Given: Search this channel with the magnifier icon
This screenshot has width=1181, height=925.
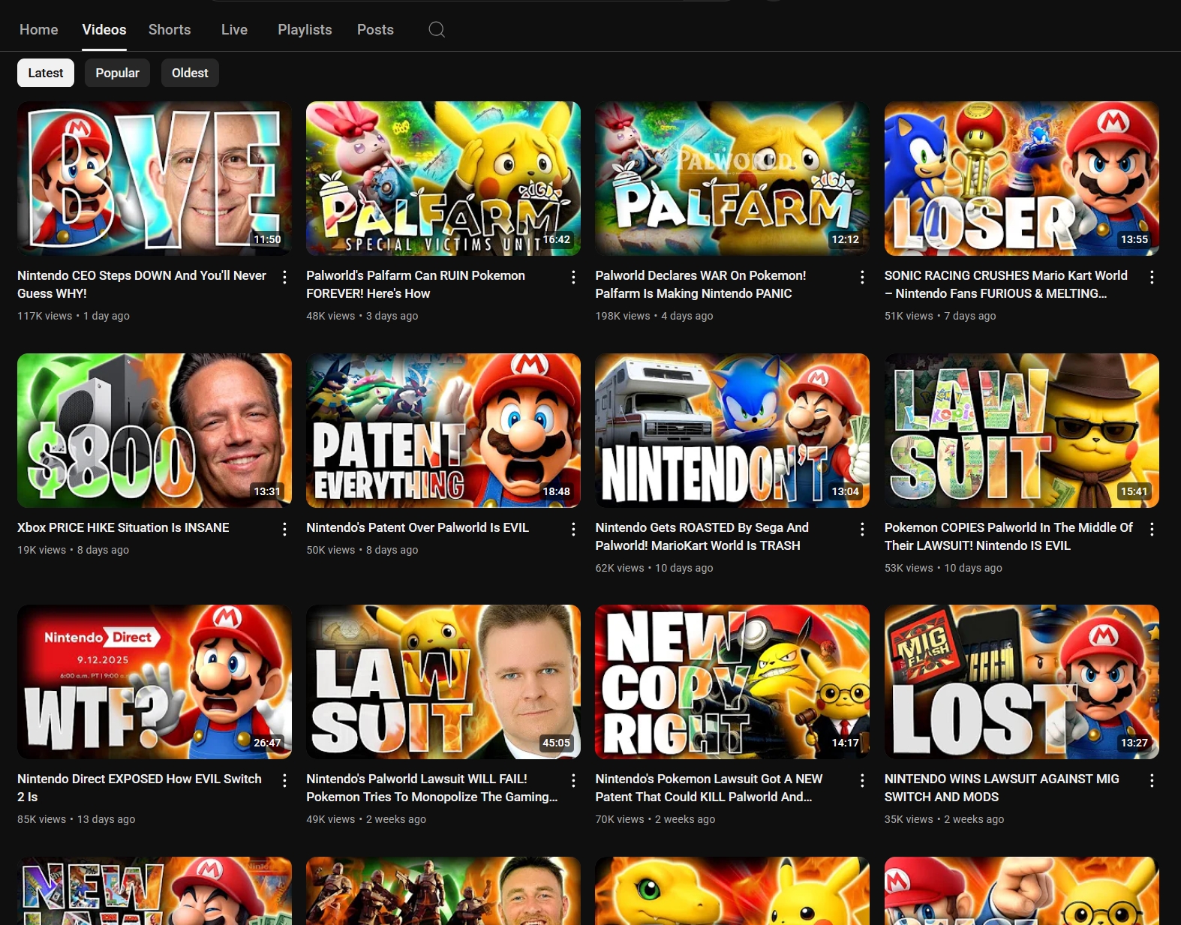Looking at the screenshot, I should [x=437, y=30].
